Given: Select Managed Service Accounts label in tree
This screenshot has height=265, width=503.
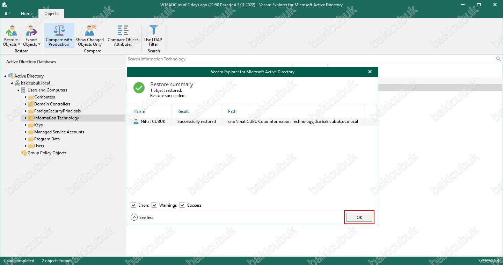Looking at the screenshot, I should pos(59,132).
